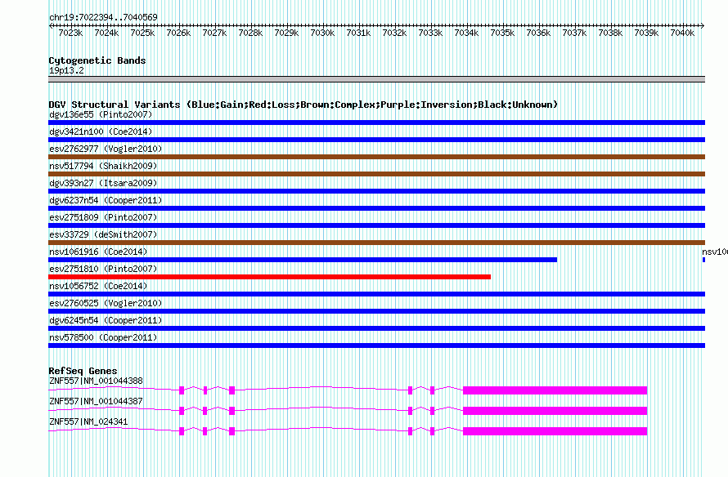Image resolution: width=728 pixels, height=477 pixels.
Task: Open the esv33729 (deSmith2007) brown variant bar
Action: point(376,243)
